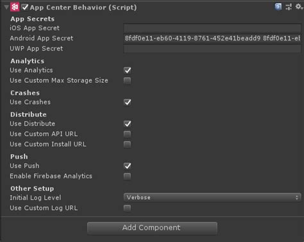Open the component preset selector icon
Image resolution: width=304 pixels, height=242 pixels.
tap(289, 7)
